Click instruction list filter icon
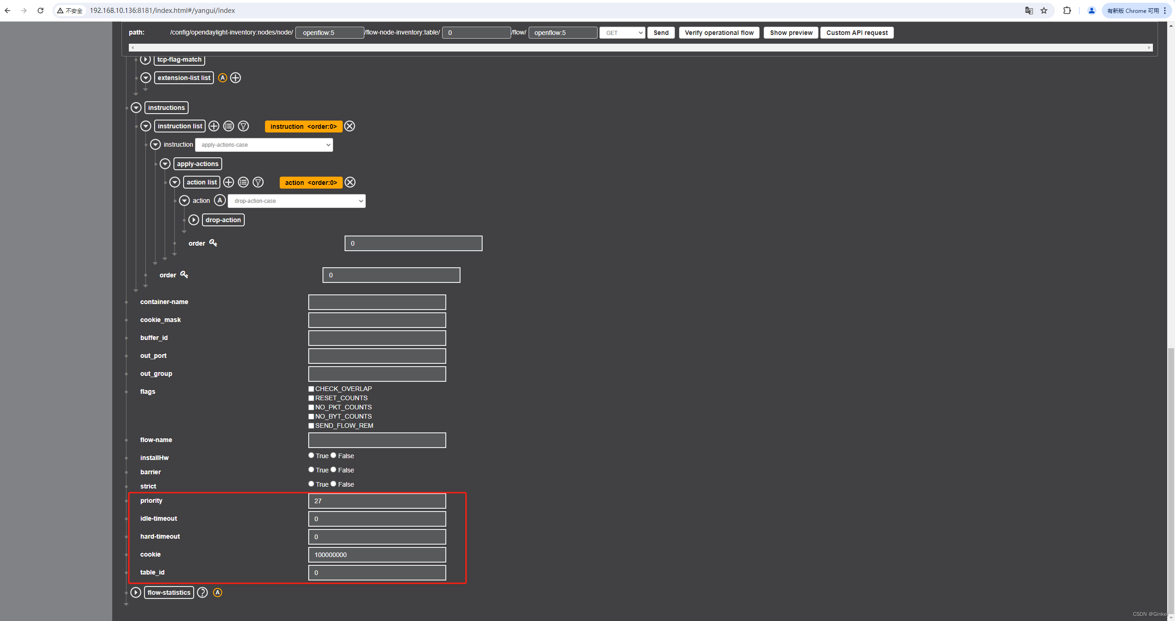 tap(243, 126)
